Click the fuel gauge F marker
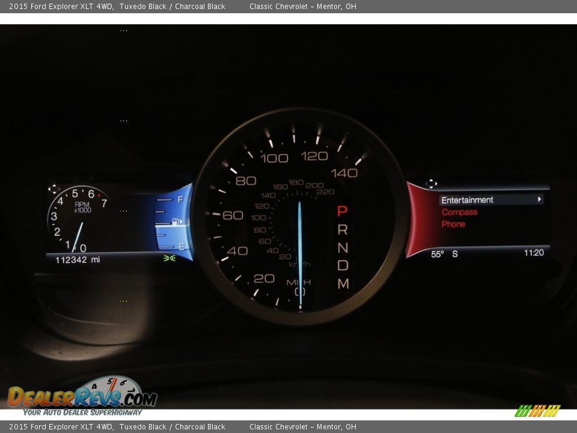The width and height of the screenshot is (577, 433). [x=180, y=200]
